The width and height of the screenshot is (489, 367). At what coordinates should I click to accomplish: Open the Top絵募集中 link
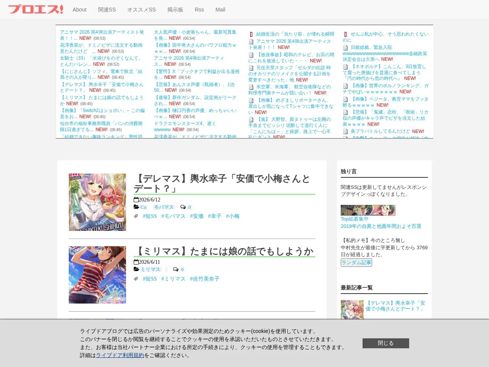pos(355,219)
